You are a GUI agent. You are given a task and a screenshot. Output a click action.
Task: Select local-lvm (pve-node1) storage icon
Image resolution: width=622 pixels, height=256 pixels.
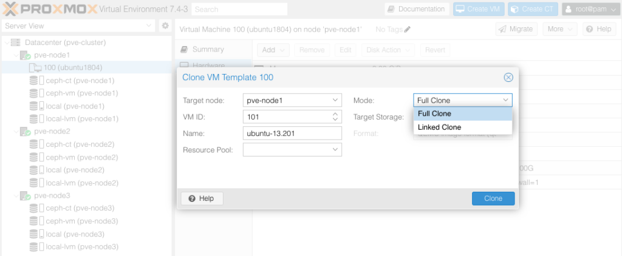point(36,118)
